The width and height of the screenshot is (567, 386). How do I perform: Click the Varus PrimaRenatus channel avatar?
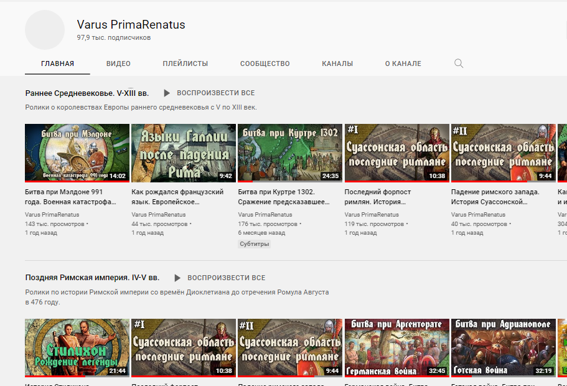point(45,30)
